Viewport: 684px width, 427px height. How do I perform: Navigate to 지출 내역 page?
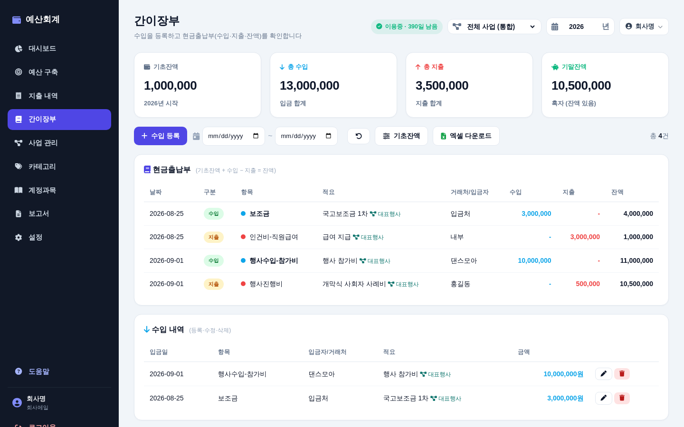click(59, 96)
